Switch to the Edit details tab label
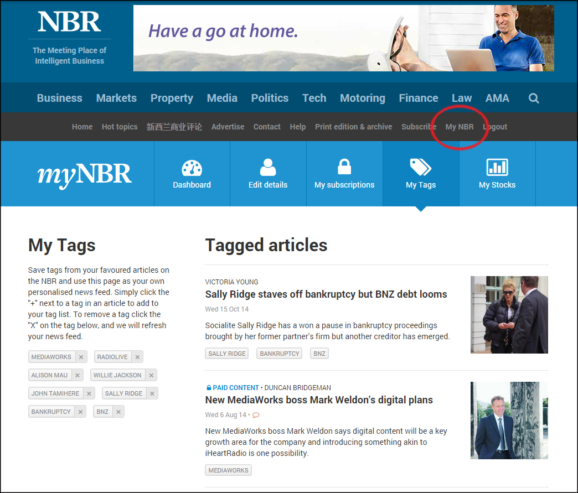 268,185
